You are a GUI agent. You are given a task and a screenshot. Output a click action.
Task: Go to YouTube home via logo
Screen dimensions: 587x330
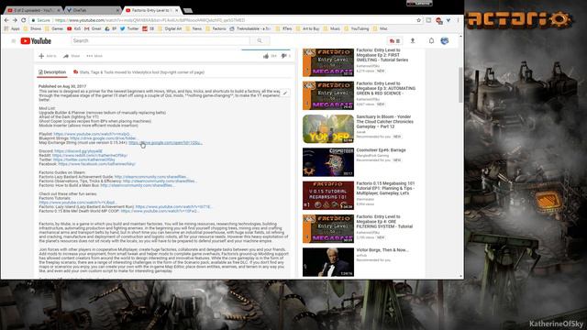pos(36,40)
